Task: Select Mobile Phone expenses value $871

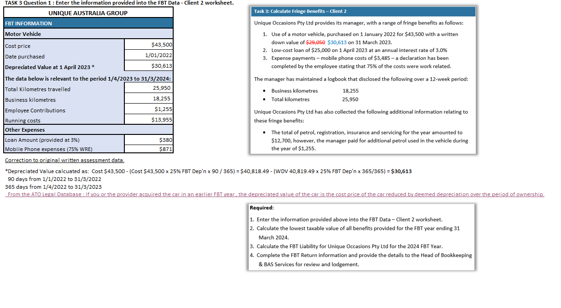Action: tap(149, 149)
